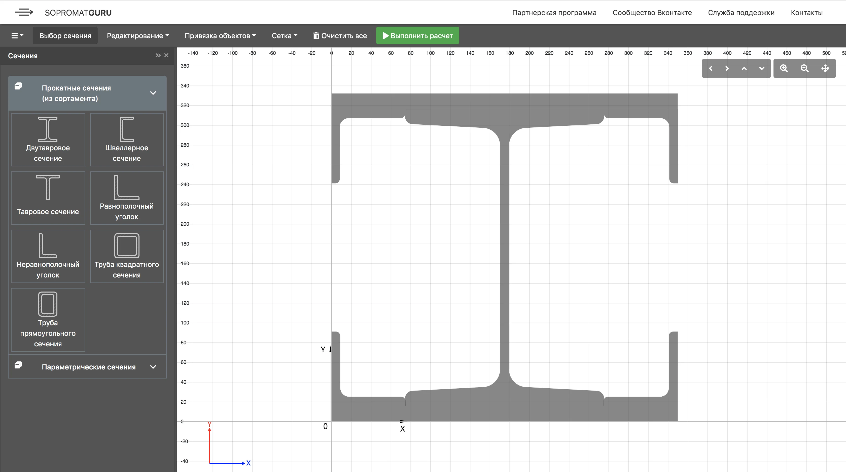846x472 pixels.
Task: Open the SOPROMATGURU logo arrow icon
Action: tap(24, 13)
